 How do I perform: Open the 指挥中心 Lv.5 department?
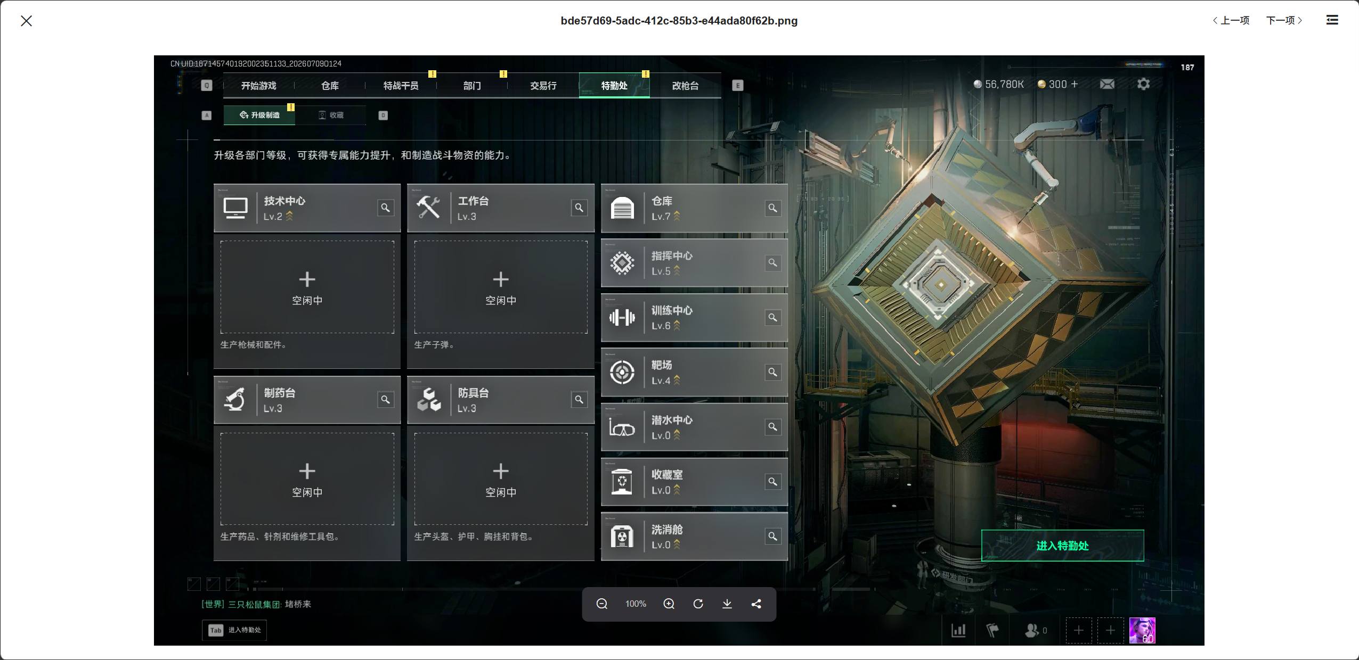click(694, 263)
